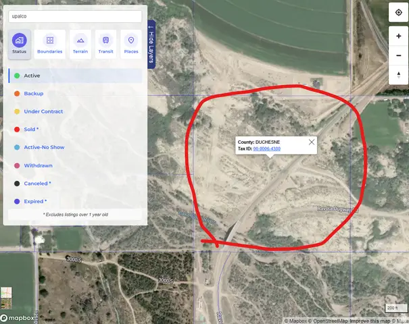Open the Boundaries layer option
The image size is (409, 324).
click(x=49, y=44)
